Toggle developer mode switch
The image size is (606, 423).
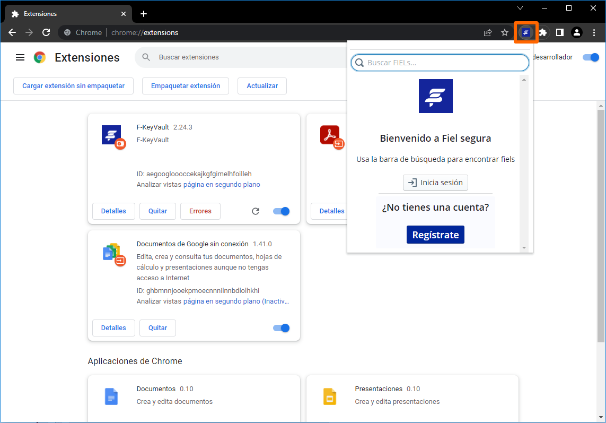tap(591, 57)
